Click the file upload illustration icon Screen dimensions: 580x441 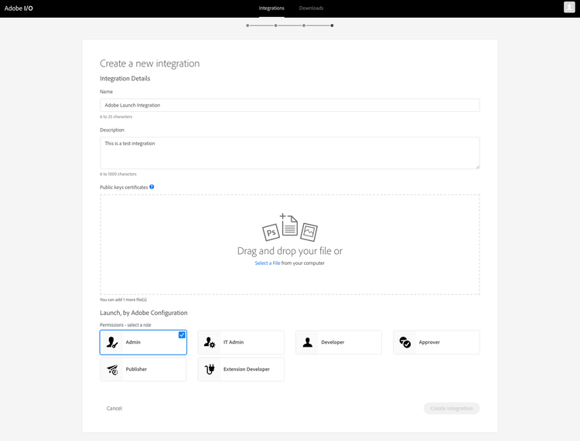tap(290, 228)
